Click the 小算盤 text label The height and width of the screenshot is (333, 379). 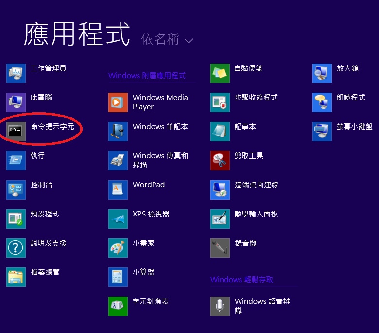(143, 272)
